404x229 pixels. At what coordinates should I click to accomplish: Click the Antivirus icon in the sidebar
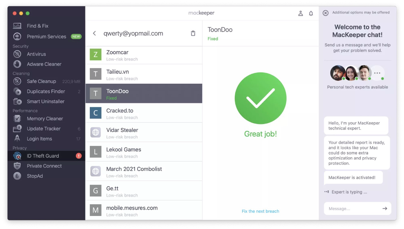[x=17, y=54]
